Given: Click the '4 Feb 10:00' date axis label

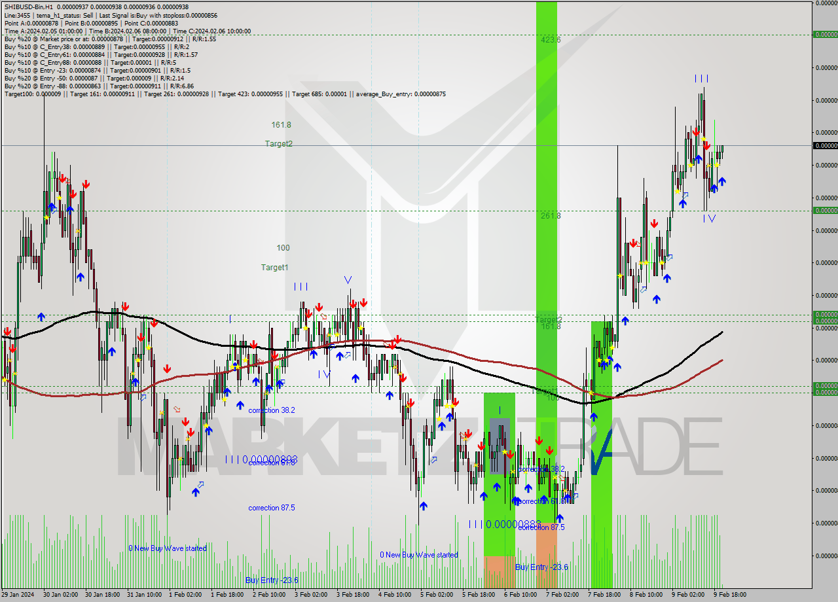Looking at the screenshot, I should point(395,595).
